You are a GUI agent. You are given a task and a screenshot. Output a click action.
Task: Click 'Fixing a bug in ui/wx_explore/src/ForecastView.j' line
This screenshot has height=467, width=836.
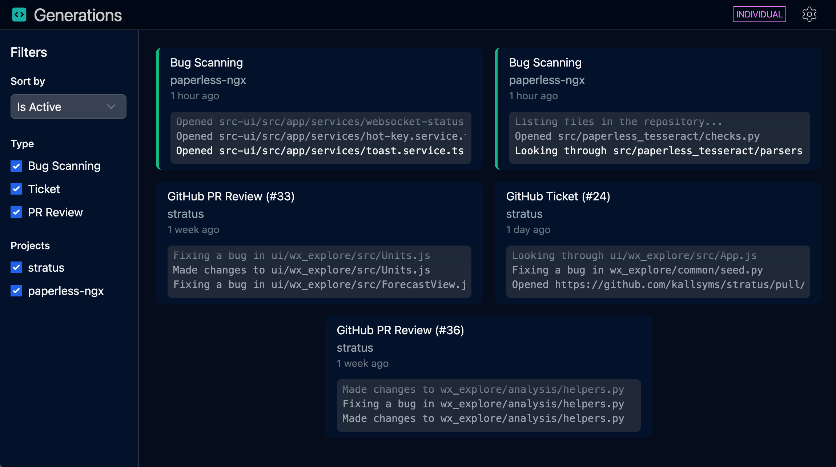(x=320, y=284)
